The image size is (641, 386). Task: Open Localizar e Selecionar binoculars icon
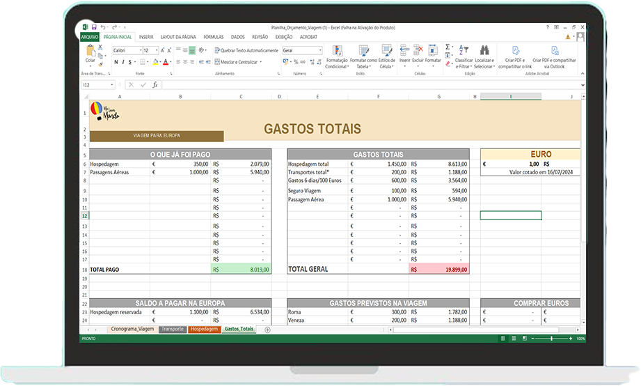(484, 51)
